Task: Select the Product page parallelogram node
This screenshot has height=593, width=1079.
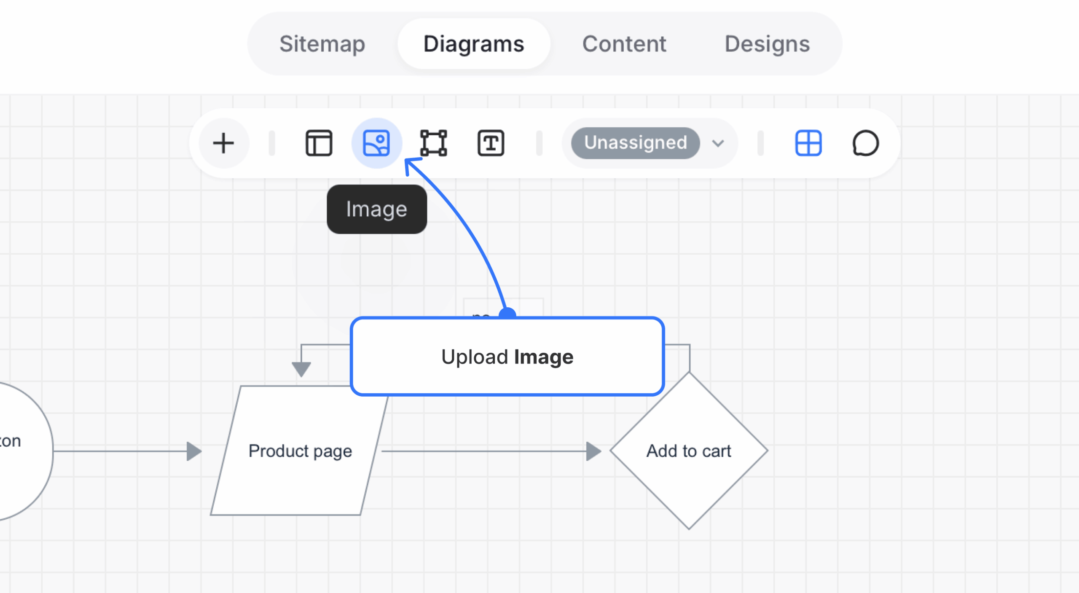Action: click(x=300, y=451)
